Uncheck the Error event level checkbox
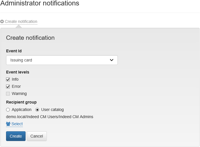 (8, 86)
